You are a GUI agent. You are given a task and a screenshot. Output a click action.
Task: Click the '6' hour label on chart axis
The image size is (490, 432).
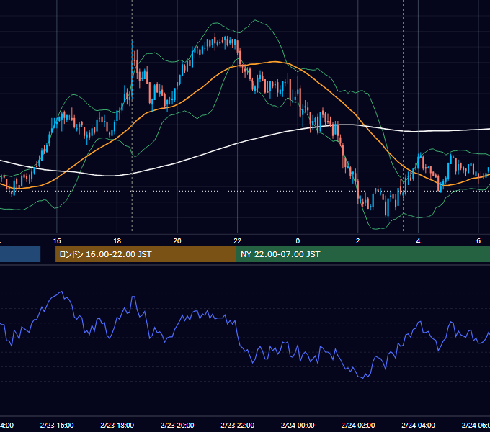coord(478,241)
